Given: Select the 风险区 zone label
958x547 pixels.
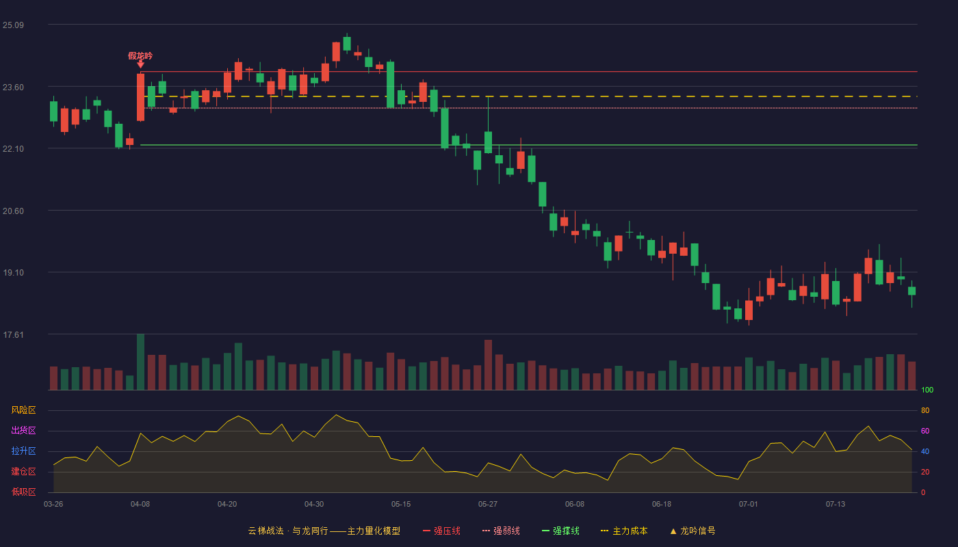Looking at the screenshot, I should [x=23, y=410].
